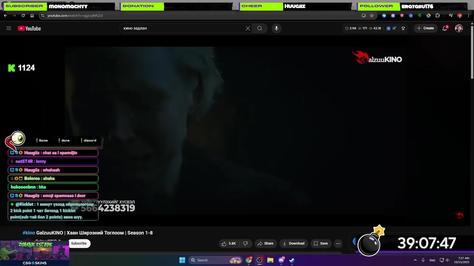Open the YouTube Create menu

[x=425, y=28]
